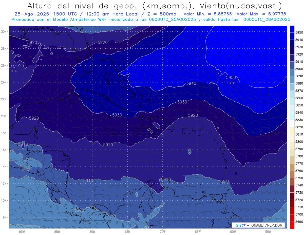Click the 8N latitude axis label
The image size is (304, 235).
(x=4, y=218)
